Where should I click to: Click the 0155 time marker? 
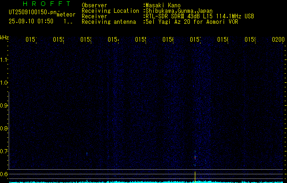point(141,39)
